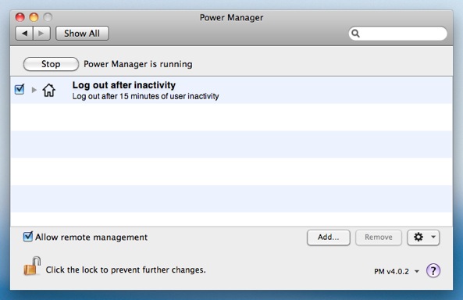Minimize the window with the yellow button
Viewport: 463px width, 300px height.
pos(34,17)
